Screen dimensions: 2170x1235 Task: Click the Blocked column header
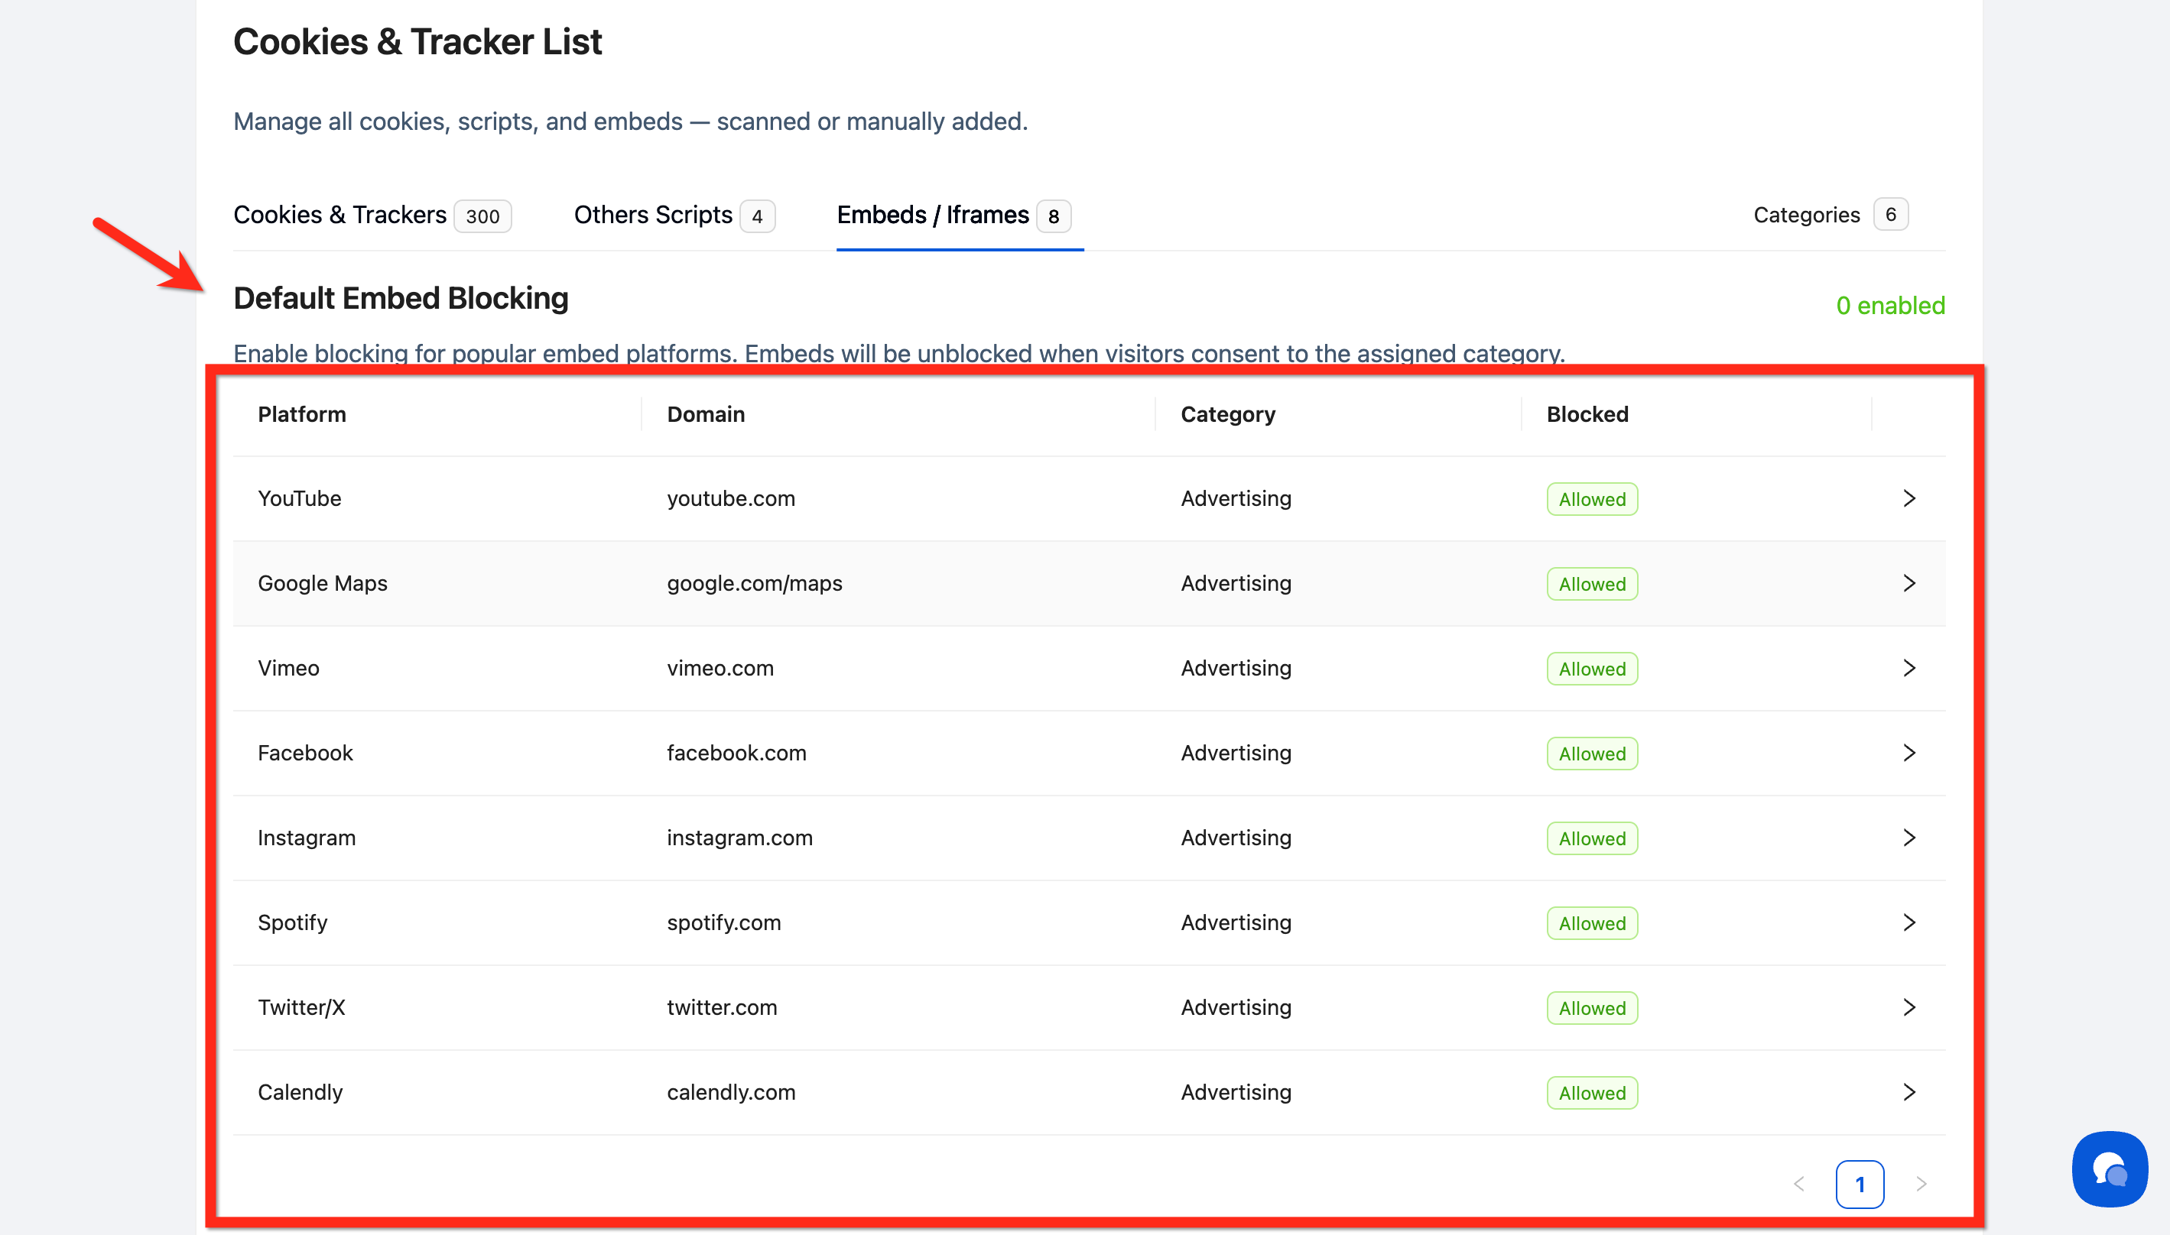(x=1586, y=415)
